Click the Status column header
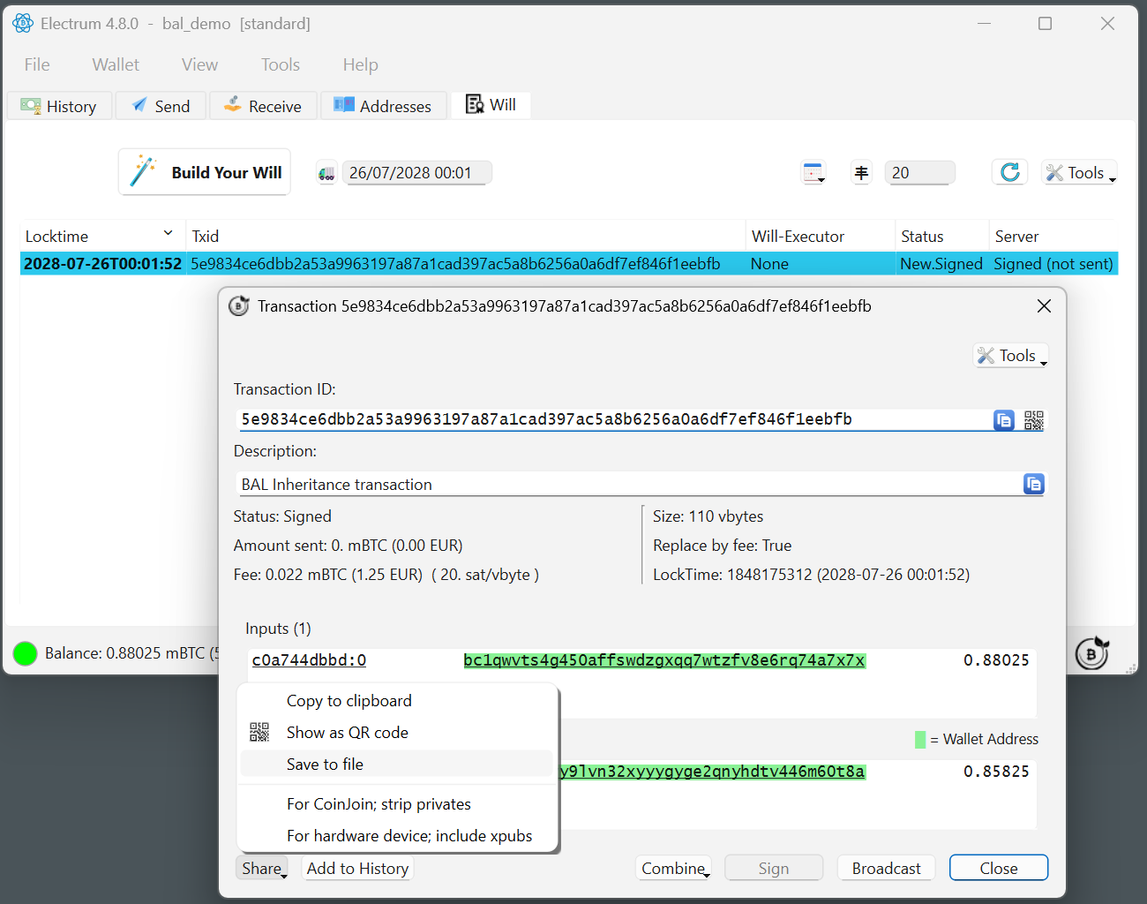Screen dimensions: 1147x904 pyautogui.click(x=942, y=237)
